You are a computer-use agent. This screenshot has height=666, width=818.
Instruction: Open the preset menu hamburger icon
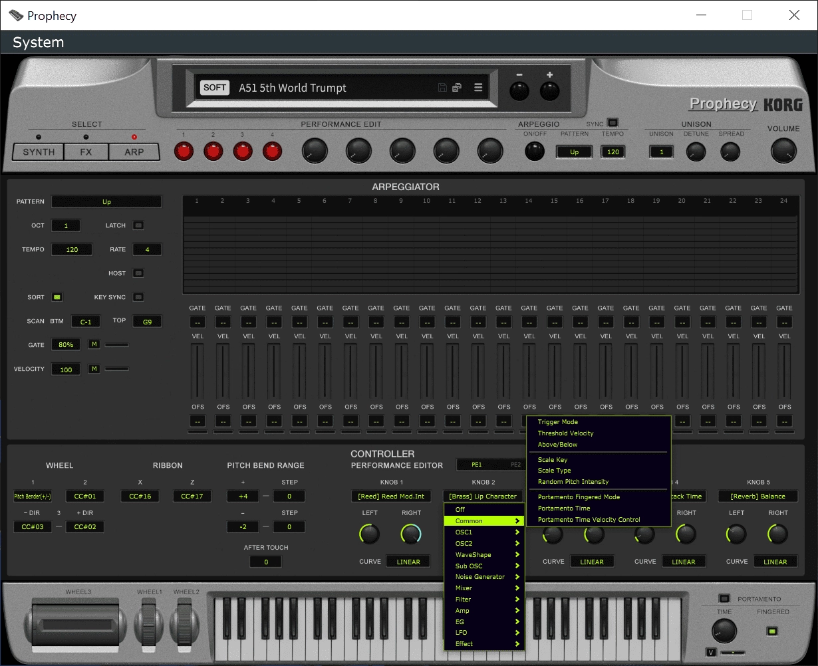[x=477, y=87]
